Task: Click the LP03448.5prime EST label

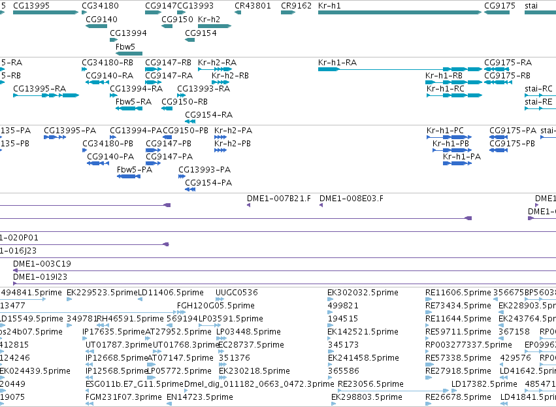Action: [x=248, y=332]
